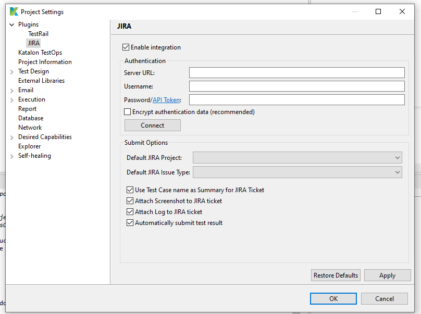Open Report settings
The width and height of the screenshot is (421, 314).
pyautogui.click(x=28, y=109)
